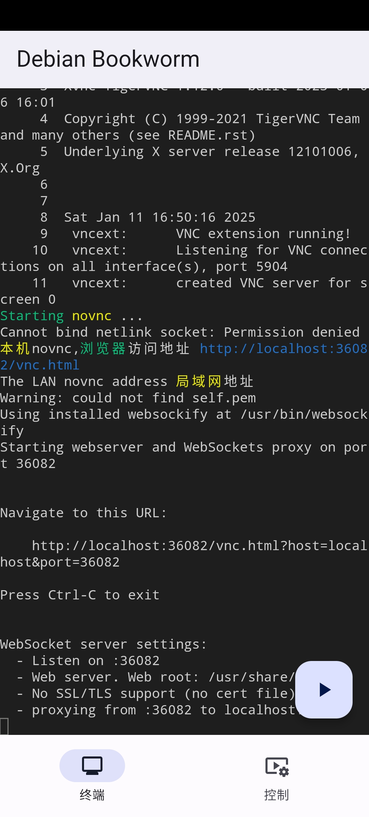The height and width of the screenshot is (817, 369).
Task: Click the green 'Starting novnc' line
Action: [71, 316]
